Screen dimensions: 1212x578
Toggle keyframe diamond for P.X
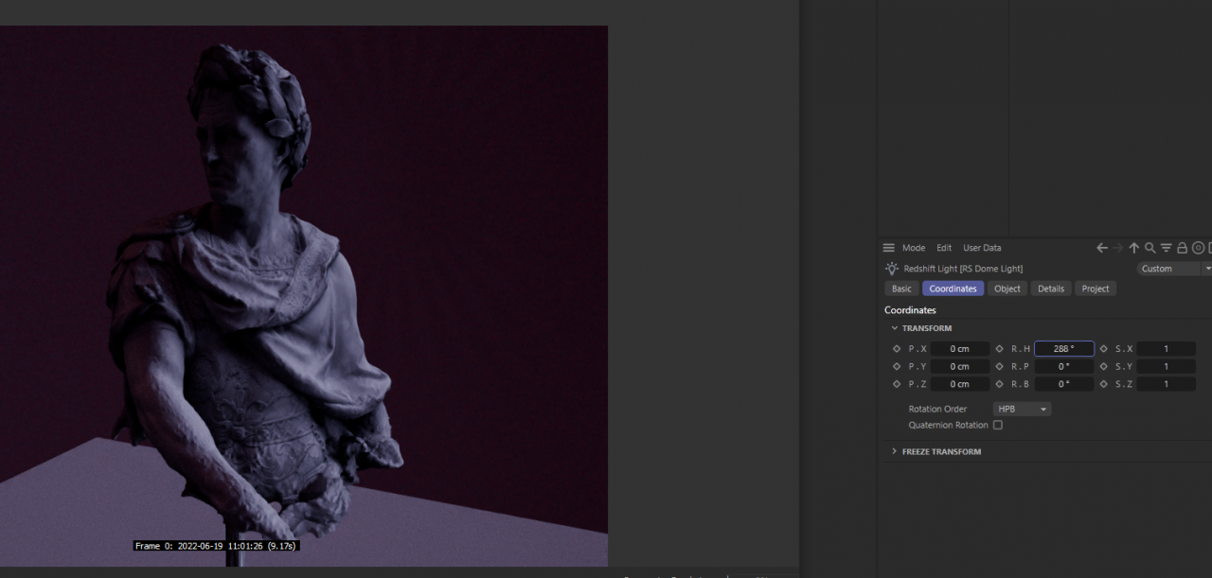click(x=897, y=349)
